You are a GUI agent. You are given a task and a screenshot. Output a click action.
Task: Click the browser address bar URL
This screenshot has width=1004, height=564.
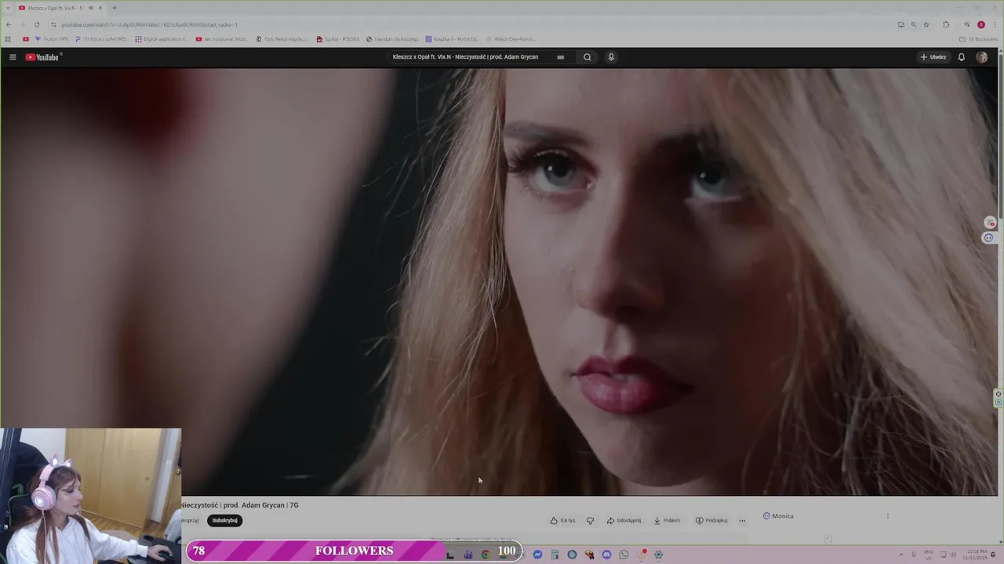click(x=149, y=24)
